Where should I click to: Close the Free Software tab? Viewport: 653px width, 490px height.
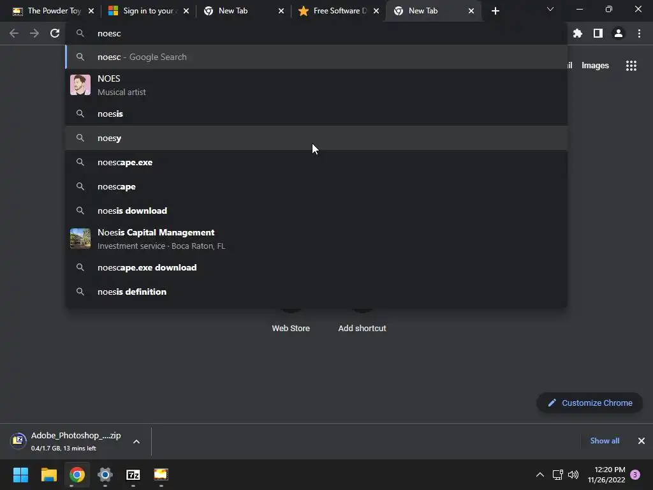[376, 11]
